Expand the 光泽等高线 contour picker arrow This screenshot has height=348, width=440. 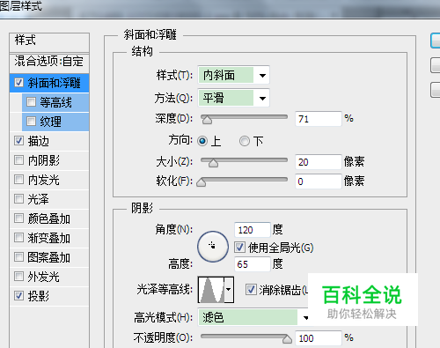[x=229, y=290]
